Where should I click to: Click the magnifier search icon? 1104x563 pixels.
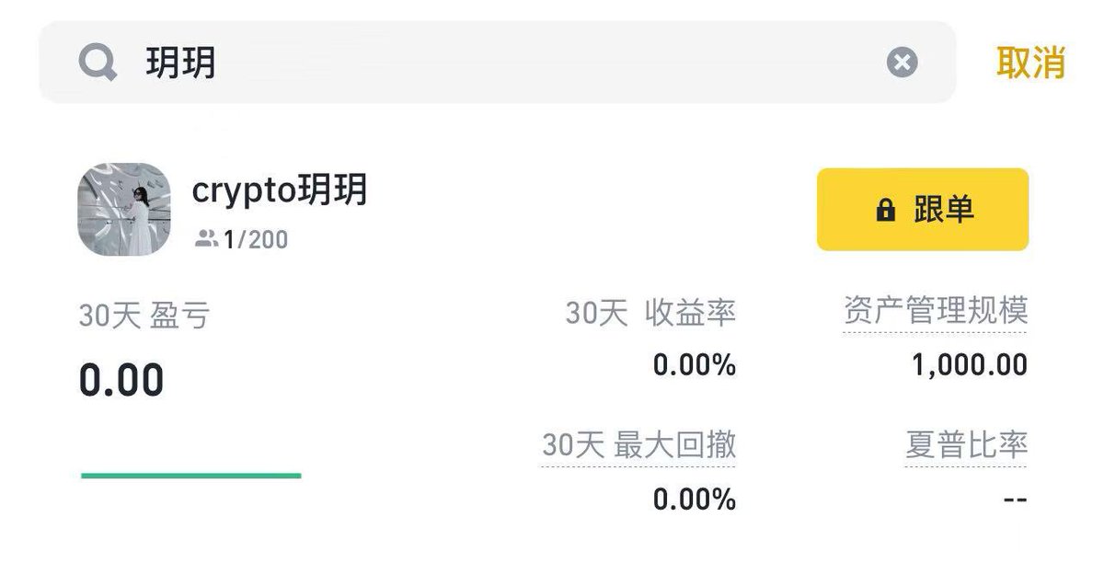98,63
